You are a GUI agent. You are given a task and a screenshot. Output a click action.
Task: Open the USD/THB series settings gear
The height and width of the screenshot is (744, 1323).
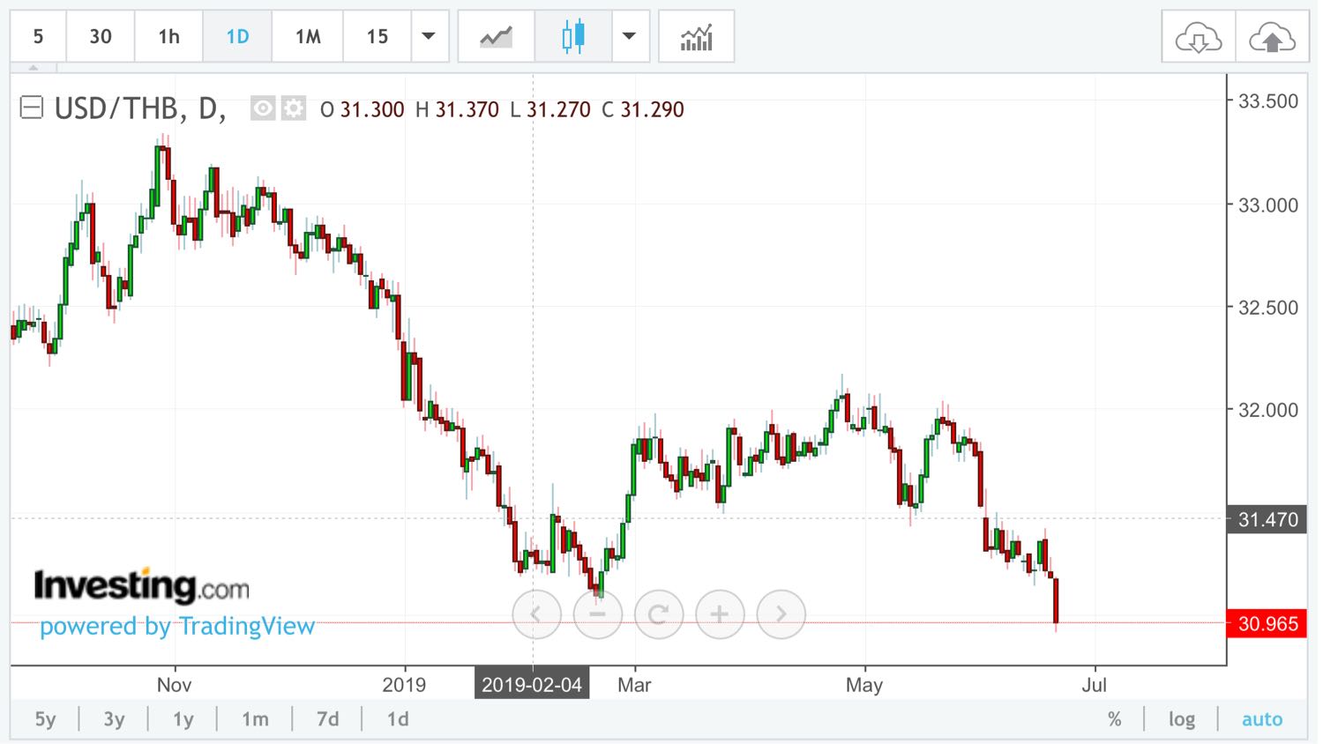pos(293,109)
